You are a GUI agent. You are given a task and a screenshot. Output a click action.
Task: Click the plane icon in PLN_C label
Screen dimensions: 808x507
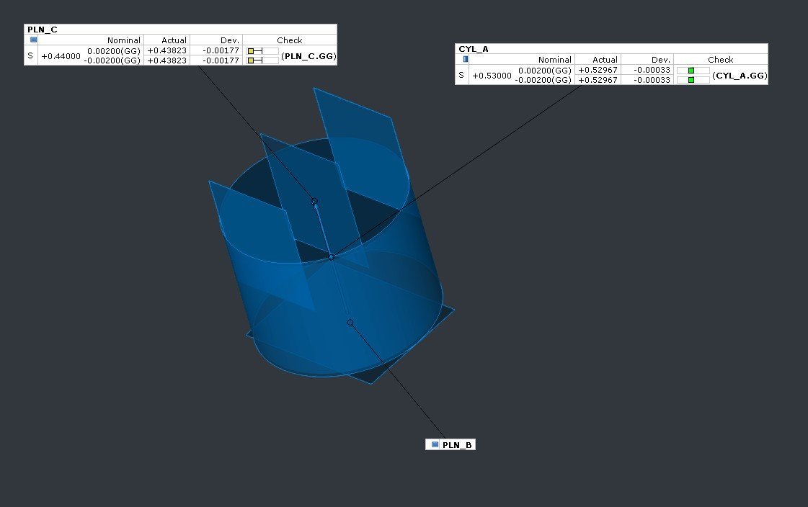[33, 40]
